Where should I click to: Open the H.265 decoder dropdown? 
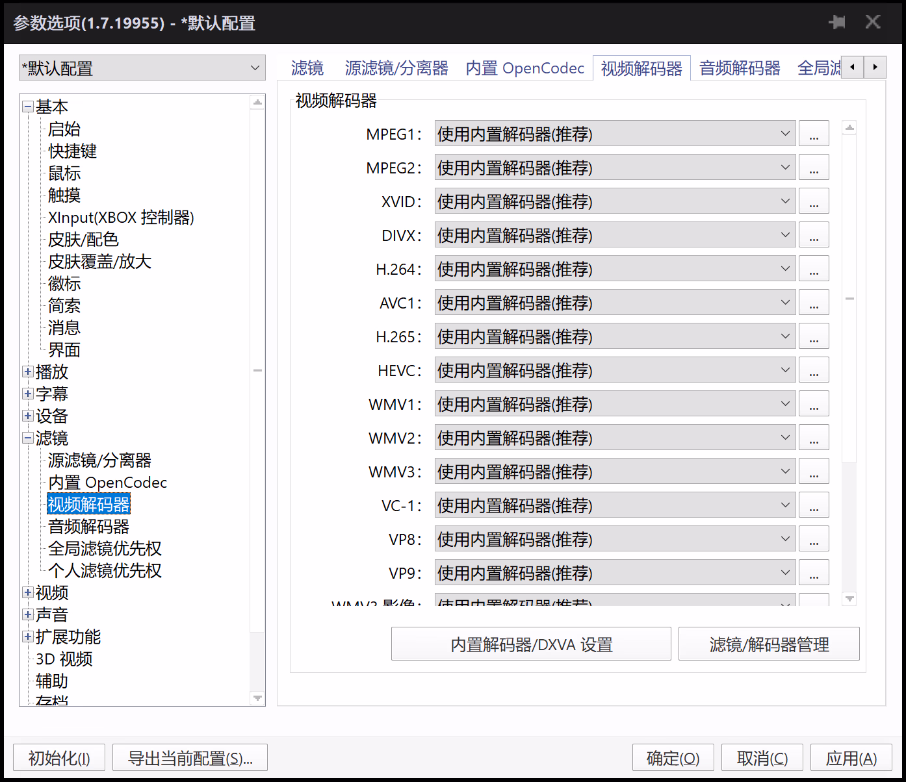[615, 337]
